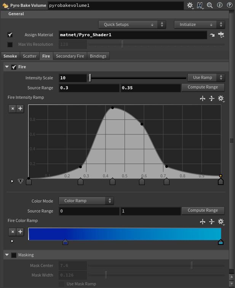235x288 pixels.
Task: Collapse the Masking section
Action: [7, 255]
